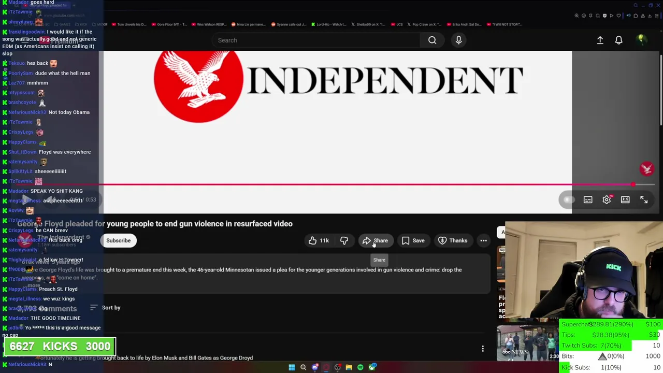Enter fullscreen in the video player

tap(644, 199)
